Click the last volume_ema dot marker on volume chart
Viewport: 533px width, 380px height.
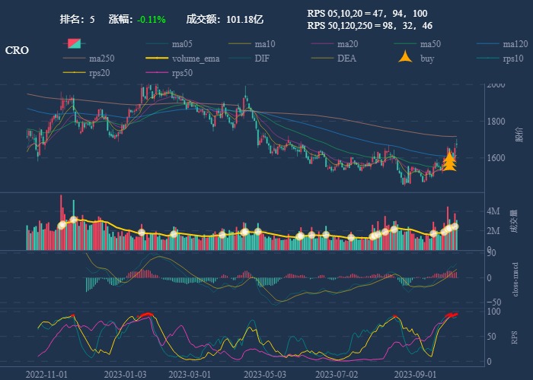coord(455,226)
